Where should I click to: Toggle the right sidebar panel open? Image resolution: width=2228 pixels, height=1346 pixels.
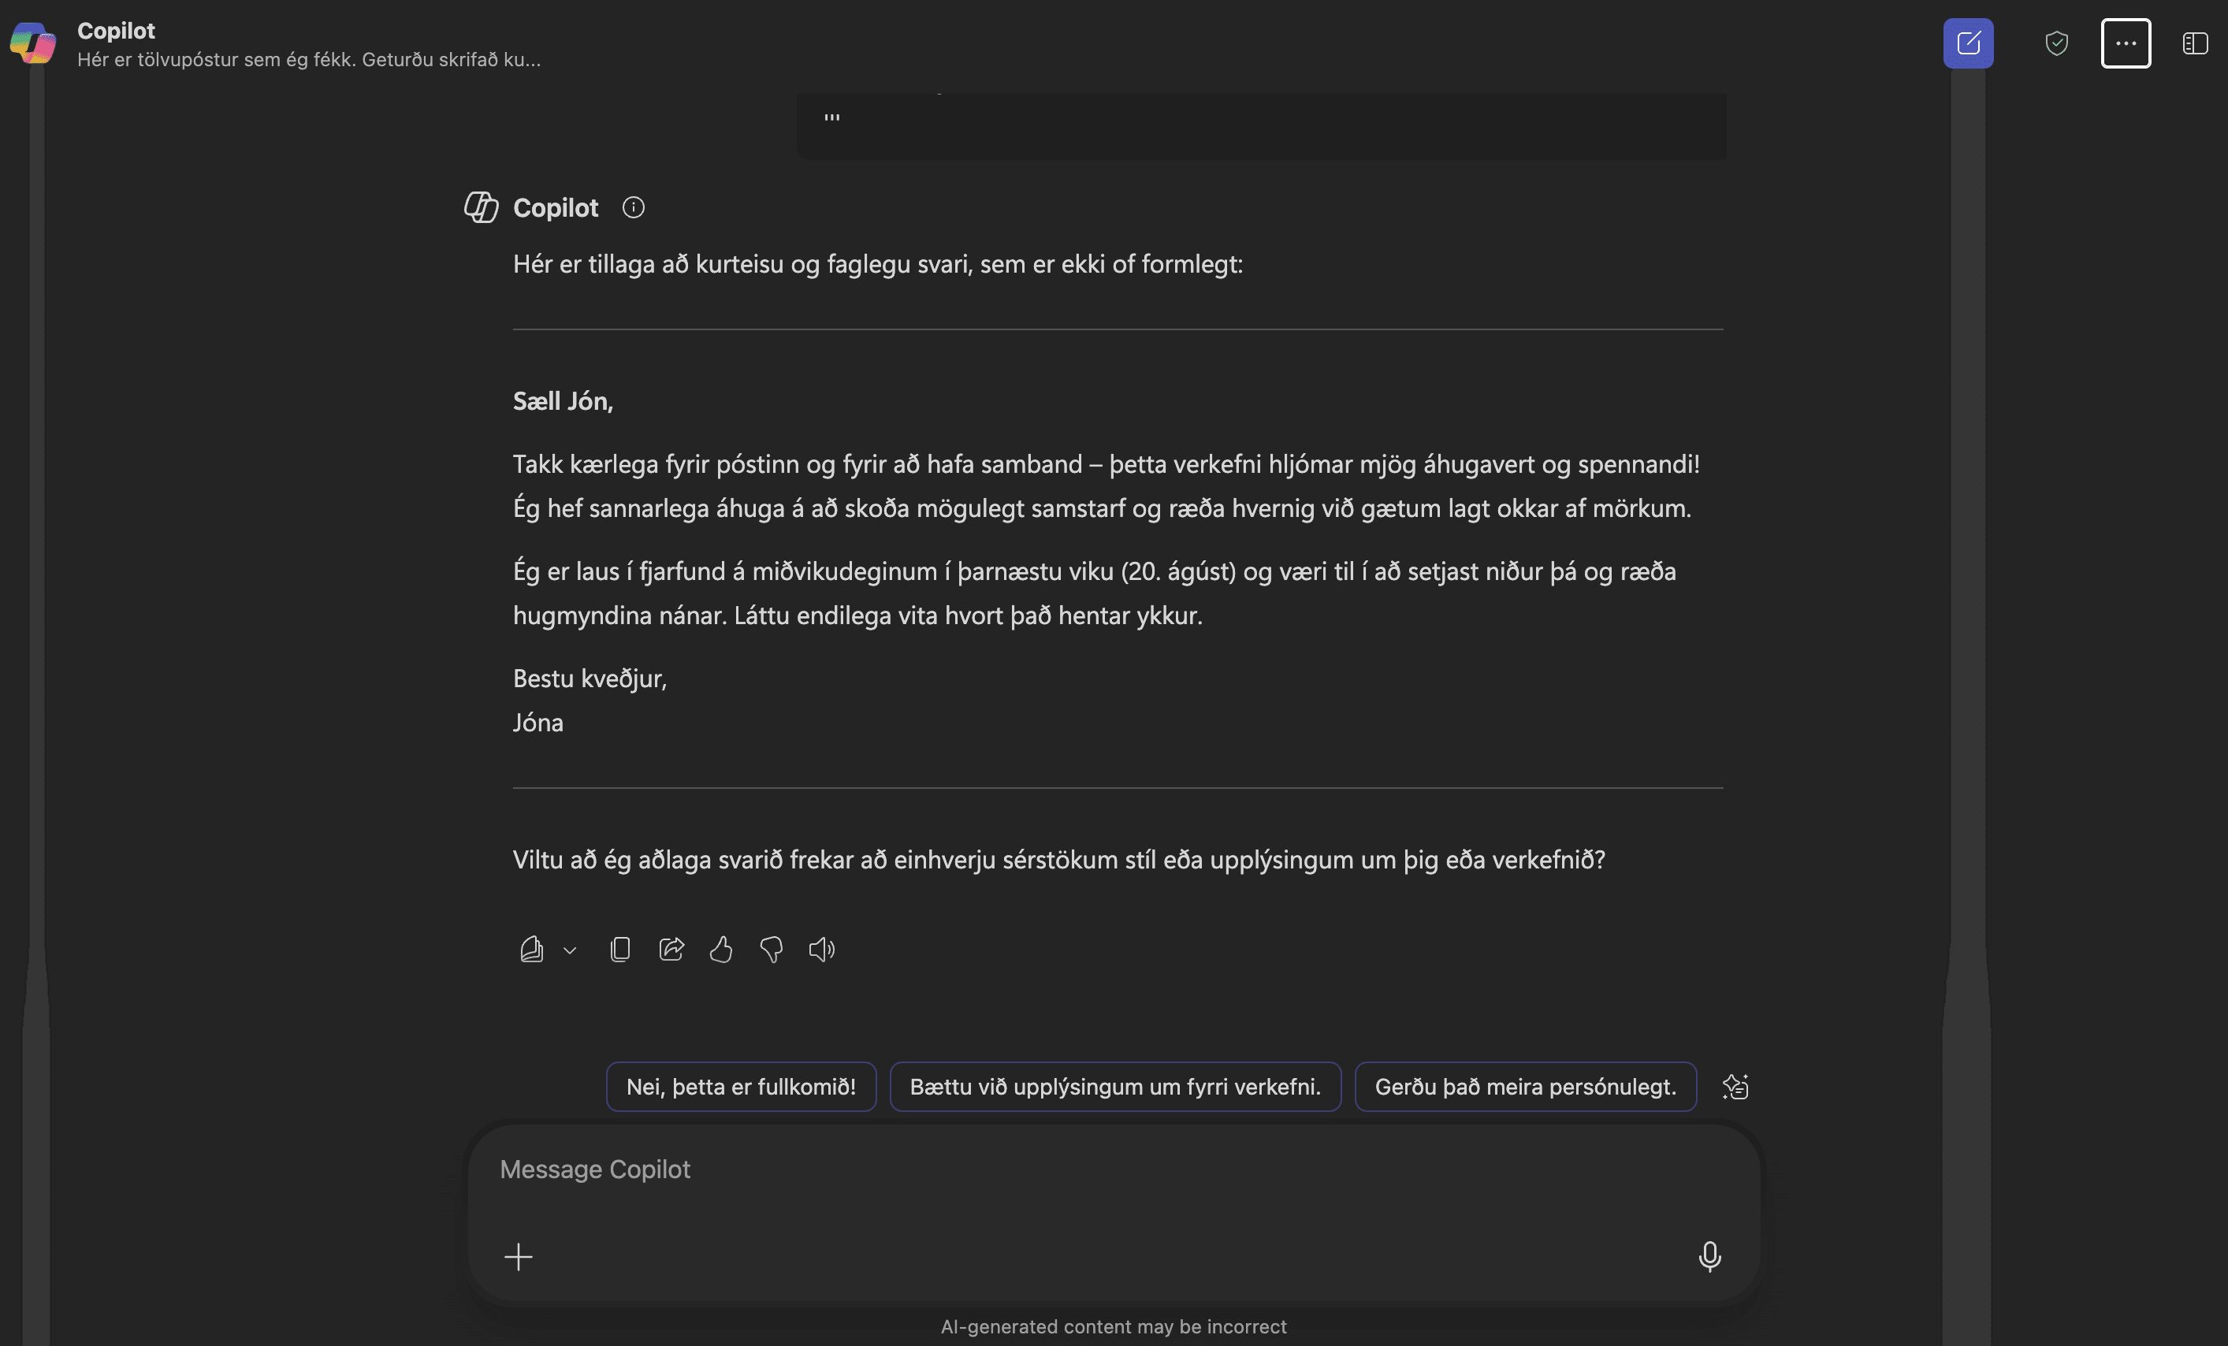(x=2195, y=43)
